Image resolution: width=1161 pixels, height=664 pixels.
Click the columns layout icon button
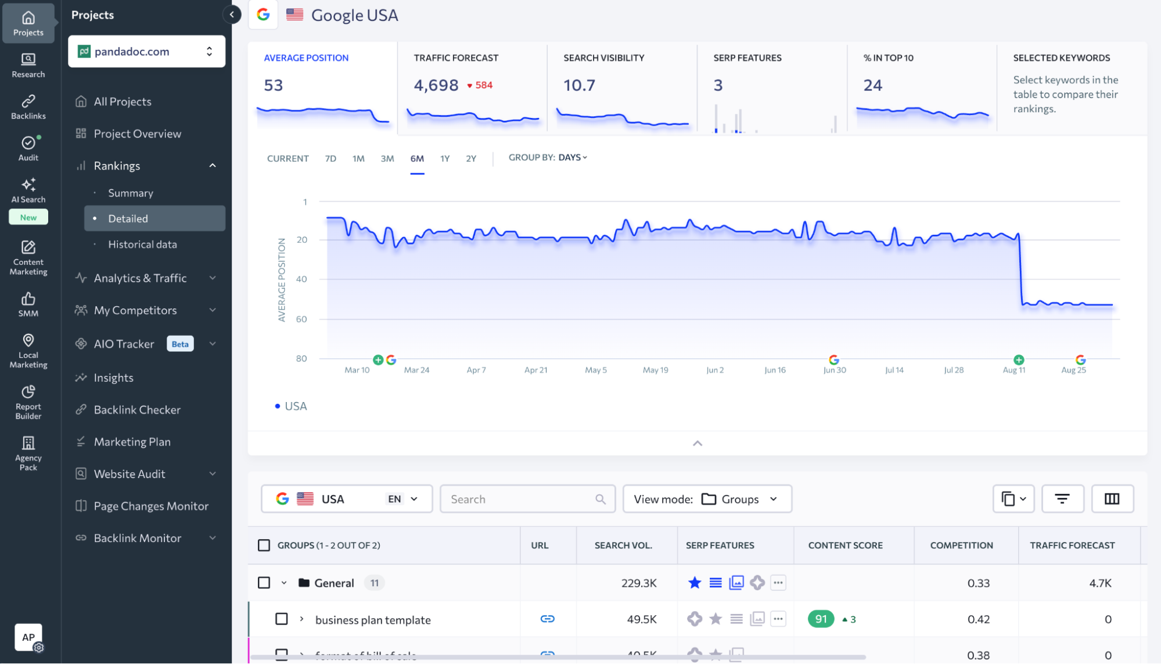point(1112,499)
